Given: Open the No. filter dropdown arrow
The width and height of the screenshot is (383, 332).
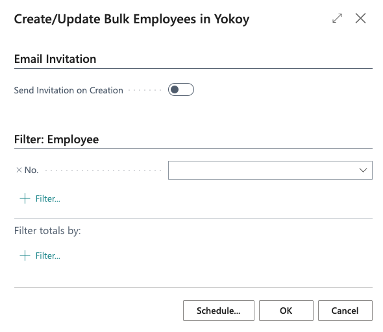Looking at the screenshot, I should point(363,170).
